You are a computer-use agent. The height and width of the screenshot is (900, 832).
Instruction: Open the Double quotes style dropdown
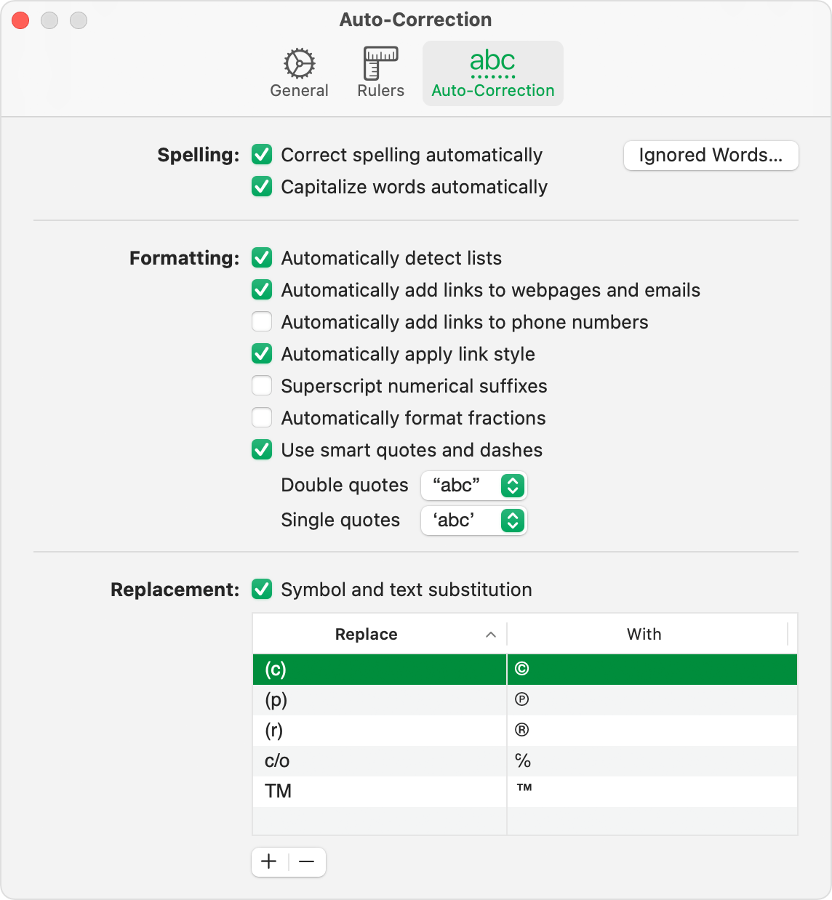(473, 486)
